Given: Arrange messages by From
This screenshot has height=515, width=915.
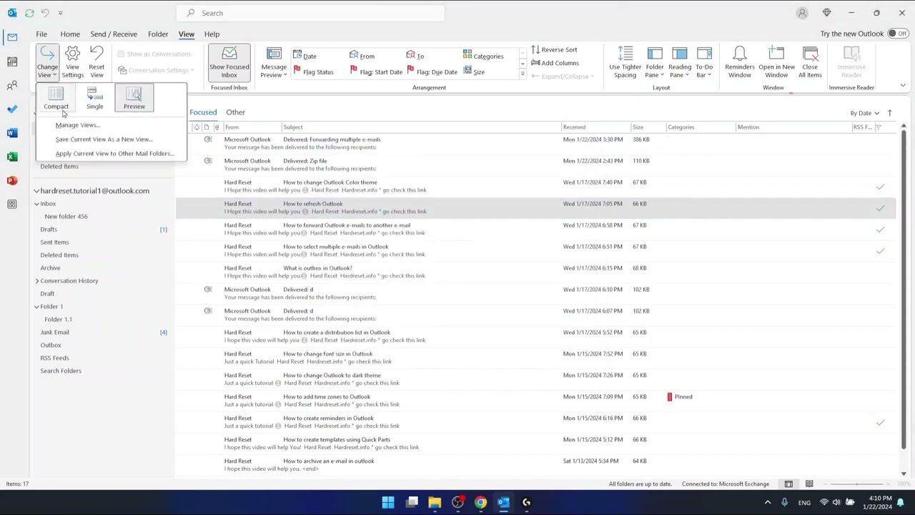Looking at the screenshot, I should [x=362, y=56].
